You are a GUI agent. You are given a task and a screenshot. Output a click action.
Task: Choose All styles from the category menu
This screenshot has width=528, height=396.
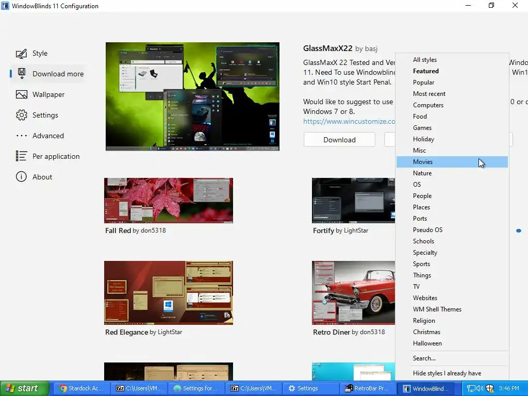[x=452, y=60]
